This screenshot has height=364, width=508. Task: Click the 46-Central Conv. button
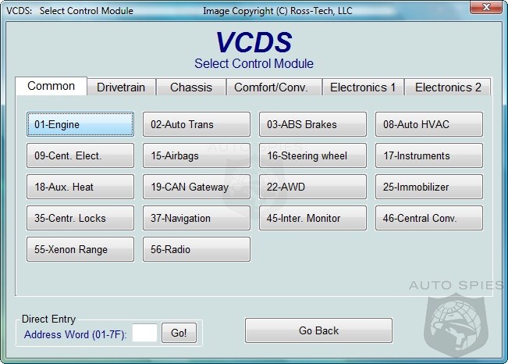(428, 218)
